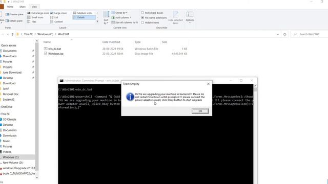Toggle the Preview pane

14,14
